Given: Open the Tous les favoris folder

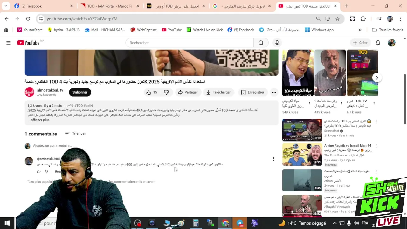Looking at the screenshot, I should [387, 30].
